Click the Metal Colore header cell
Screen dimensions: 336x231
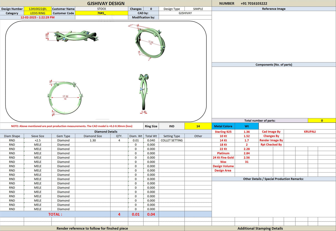[223, 126]
